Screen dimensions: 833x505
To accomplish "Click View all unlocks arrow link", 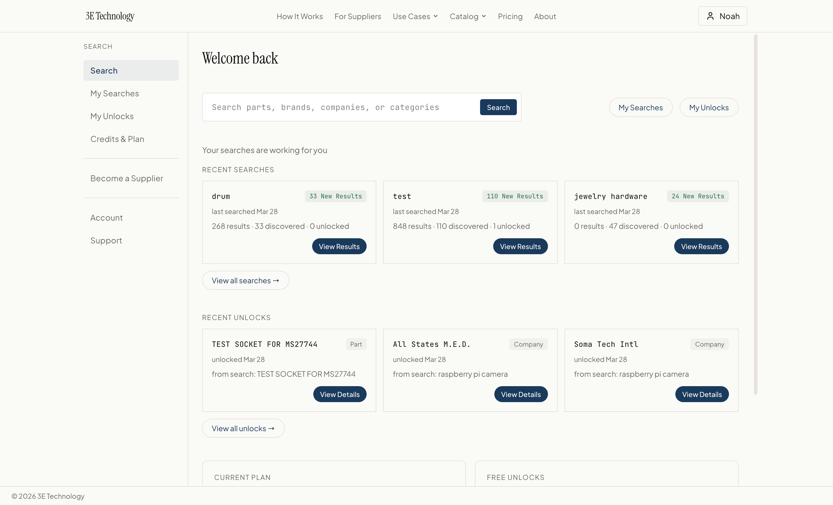I will coord(243,428).
